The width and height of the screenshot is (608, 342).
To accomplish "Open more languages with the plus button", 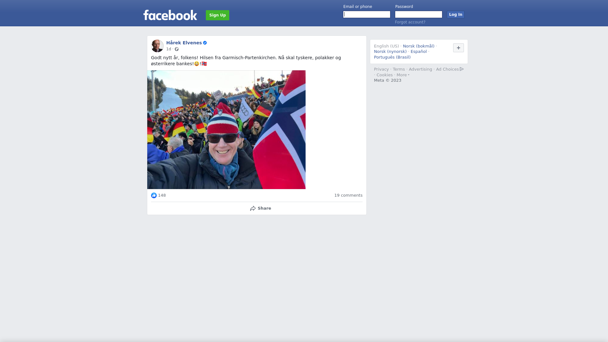I will [x=459, y=48].
